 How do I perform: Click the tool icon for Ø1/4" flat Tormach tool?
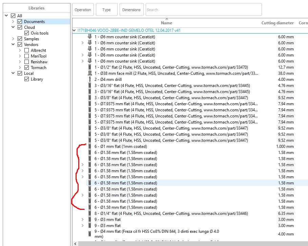(89, 213)
